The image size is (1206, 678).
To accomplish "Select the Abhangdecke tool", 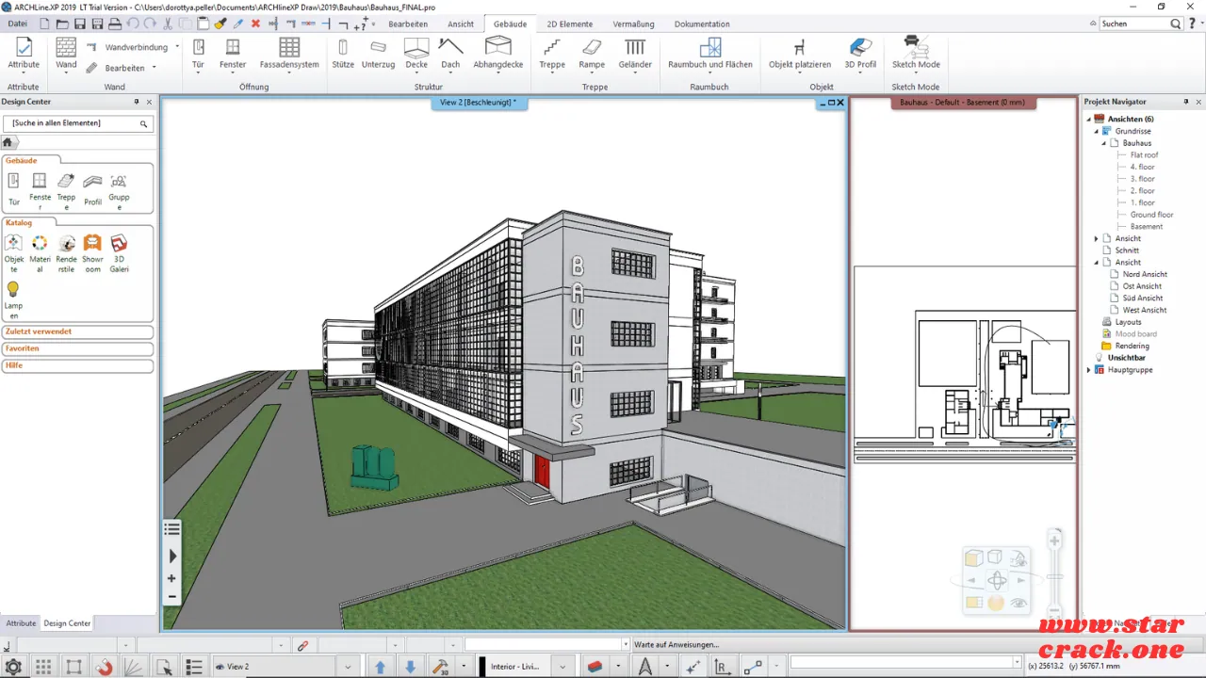I will [497, 53].
